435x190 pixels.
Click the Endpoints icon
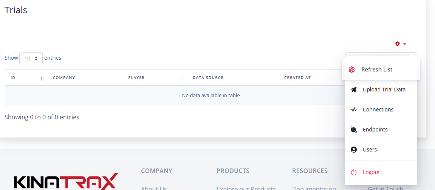click(354, 130)
